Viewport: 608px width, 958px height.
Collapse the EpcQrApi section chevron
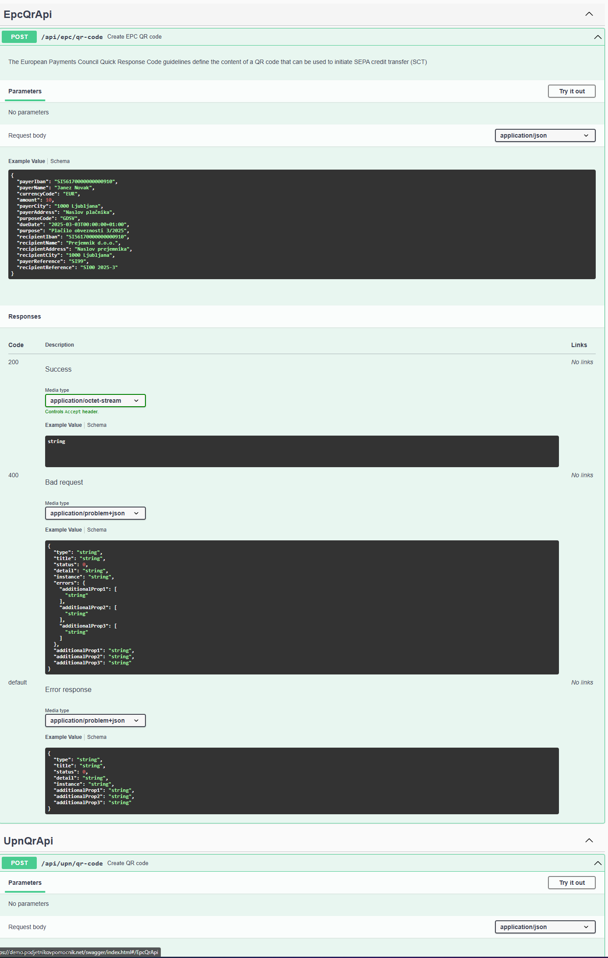pyautogui.click(x=589, y=14)
